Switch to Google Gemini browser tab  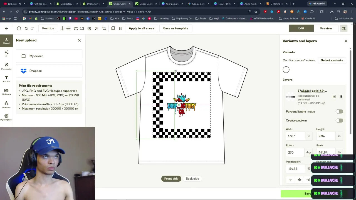tap(198, 4)
